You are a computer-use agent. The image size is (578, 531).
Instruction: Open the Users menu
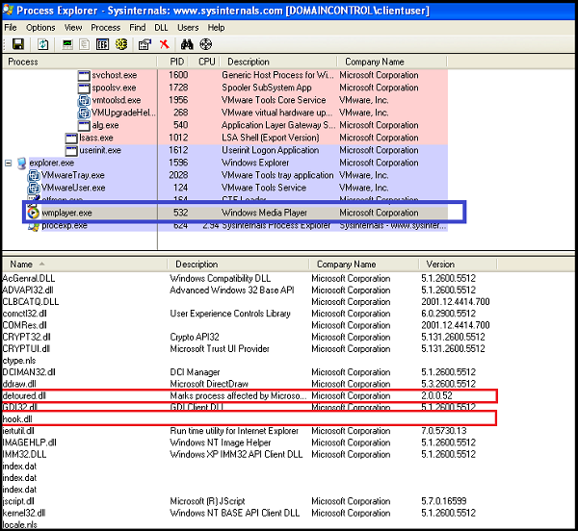[188, 28]
